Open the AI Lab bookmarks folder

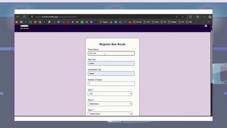pyautogui.click(x=137, y=22)
